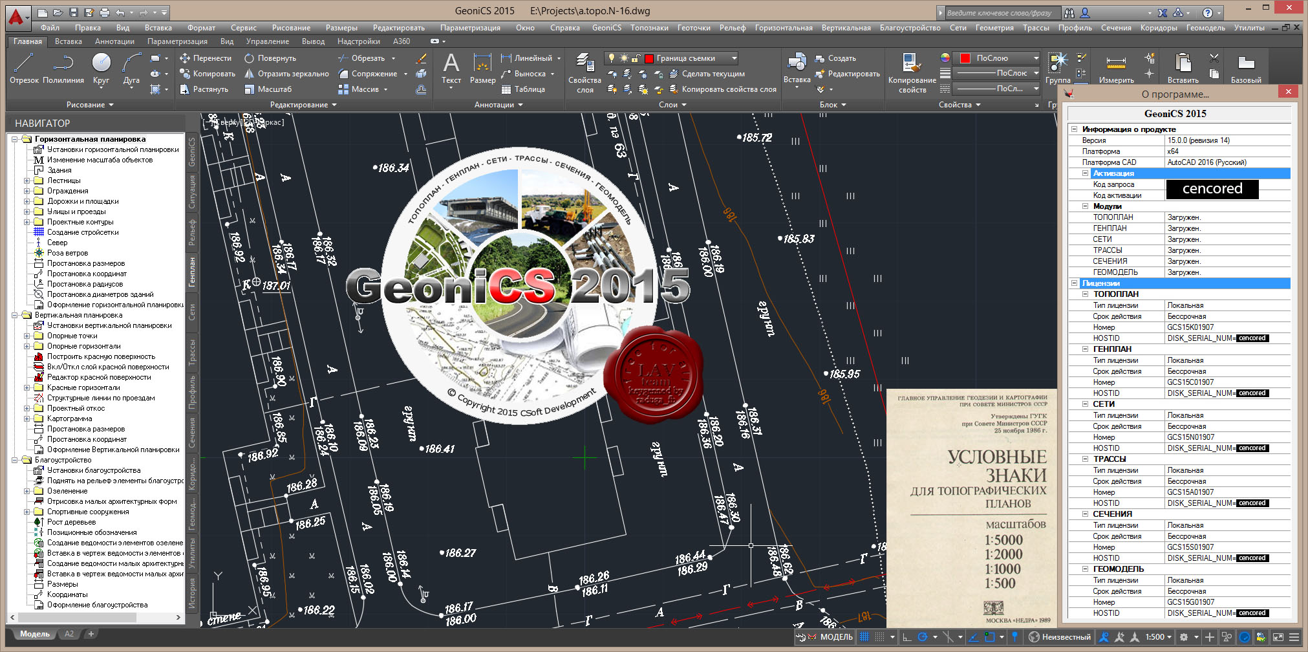The height and width of the screenshot is (652, 1308).
Task: Switch to the A2 layout tab
Action: tap(69, 634)
